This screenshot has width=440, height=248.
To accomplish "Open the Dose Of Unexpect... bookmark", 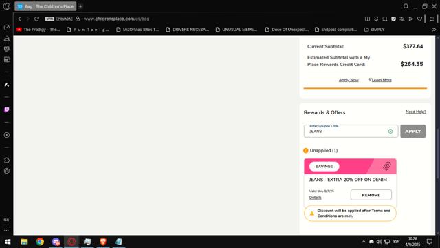I will [x=287, y=30].
